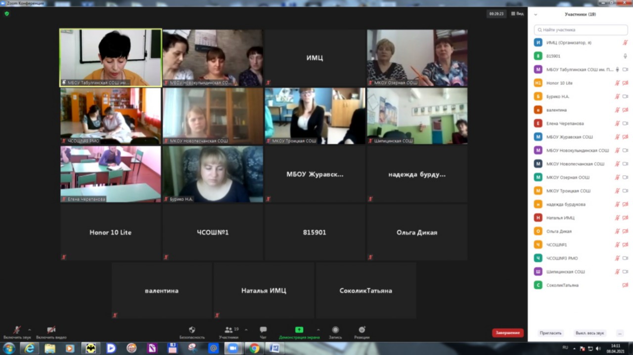The image size is (633, 355).
Task: Click camera-off icon for МБОУ Журавская СОШ
Action: [x=625, y=137]
